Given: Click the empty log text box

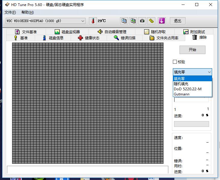Looking at the screenshot, I should point(88,170).
